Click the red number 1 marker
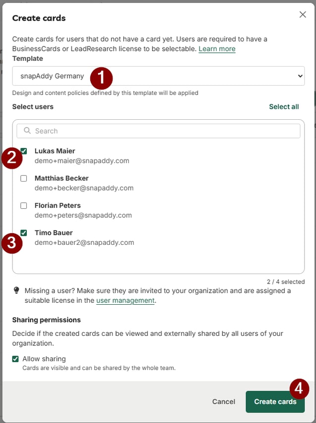316x423 pixels. [101, 78]
